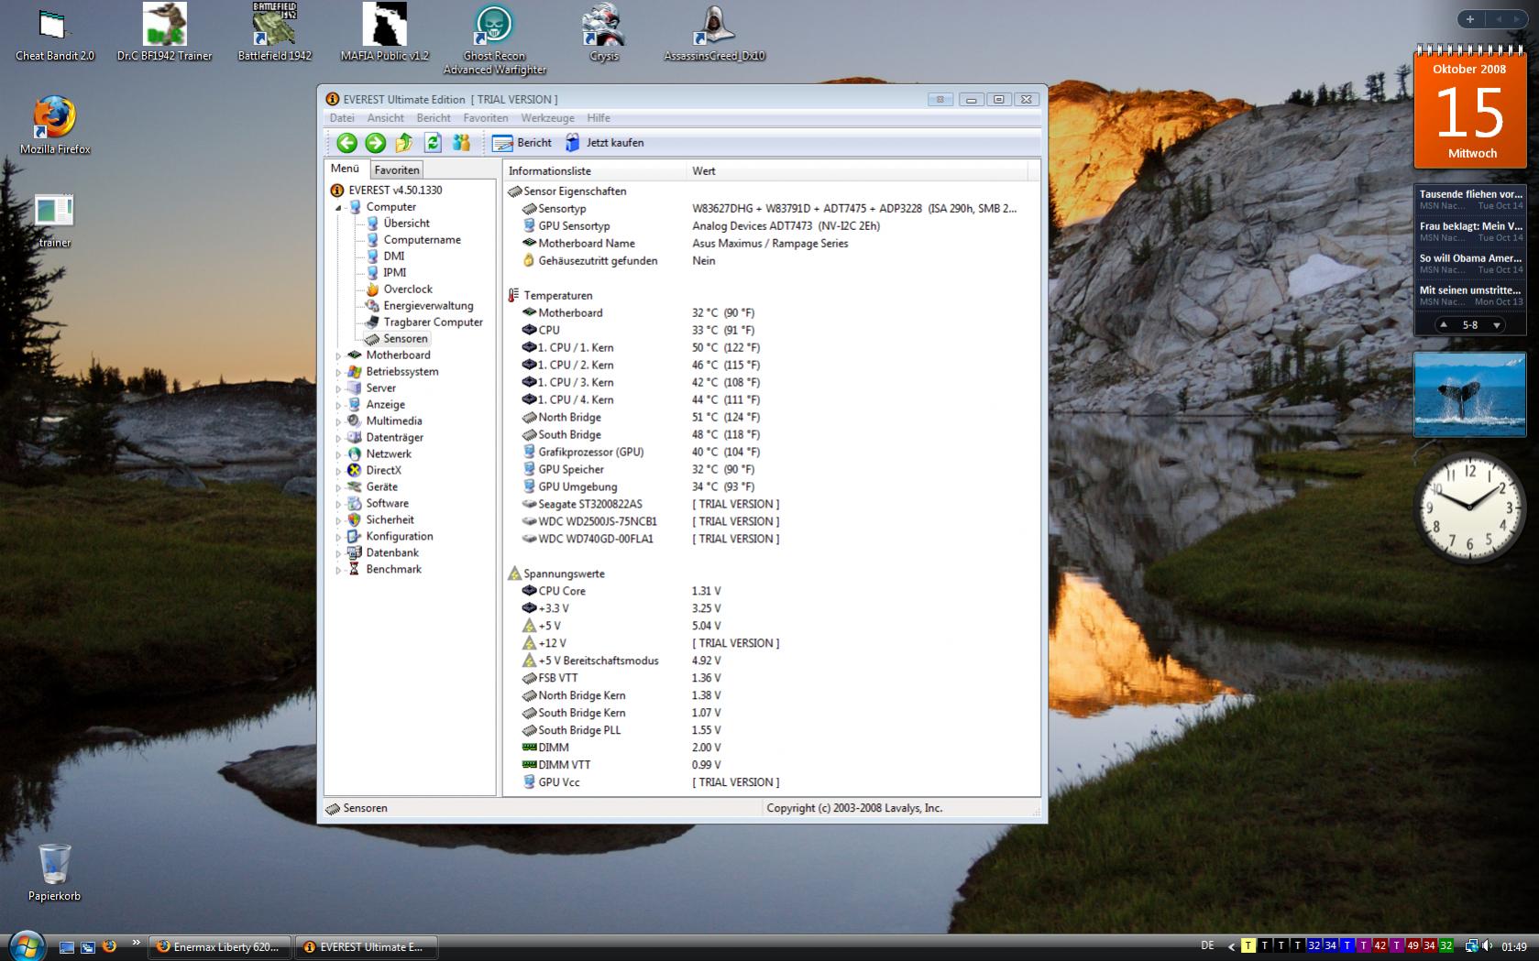1539x961 pixels.
Task: Select the Grafikprozessor (GPU) temperature row
Action: click(x=771, y=453)
